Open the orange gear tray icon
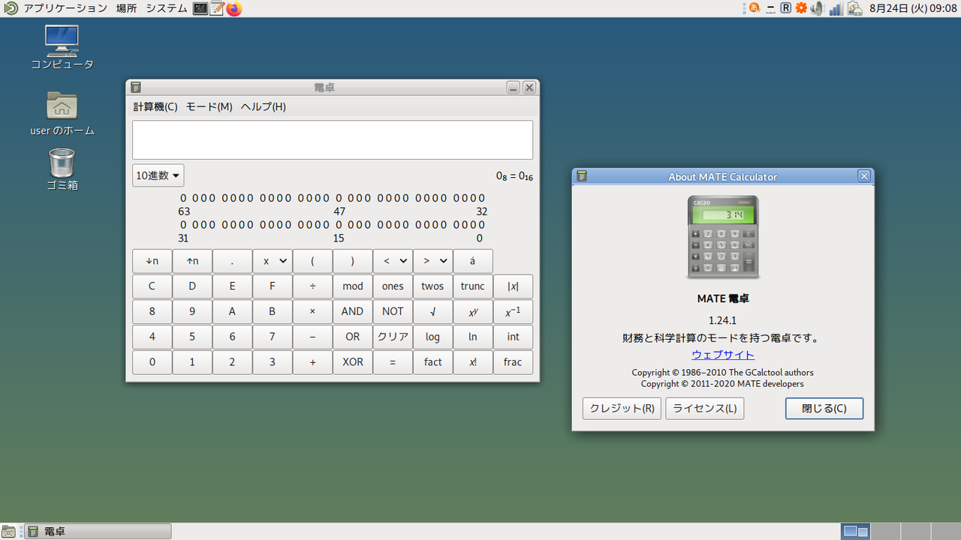The width and height of the screenshot is (961, 540). (x=801, y=8)
